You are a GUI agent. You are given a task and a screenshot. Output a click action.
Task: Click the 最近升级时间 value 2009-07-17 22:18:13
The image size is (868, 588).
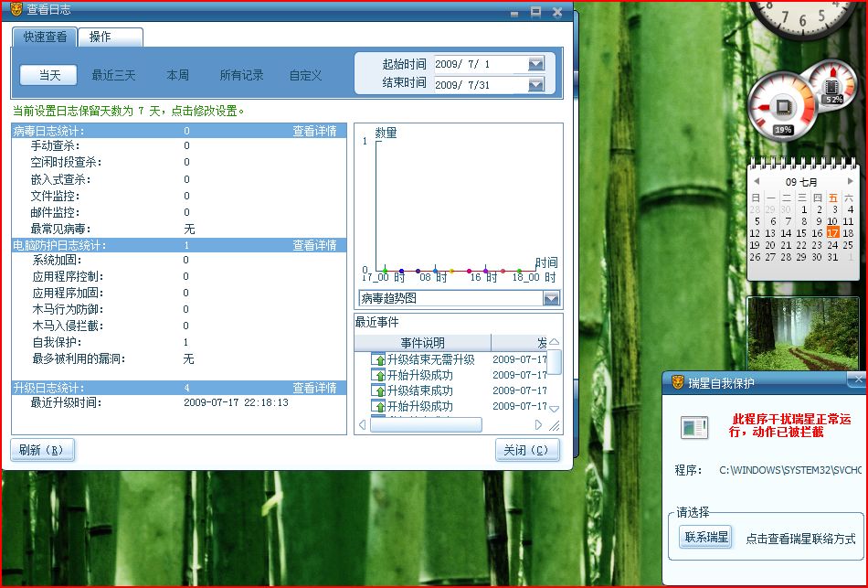pos(236,402)
